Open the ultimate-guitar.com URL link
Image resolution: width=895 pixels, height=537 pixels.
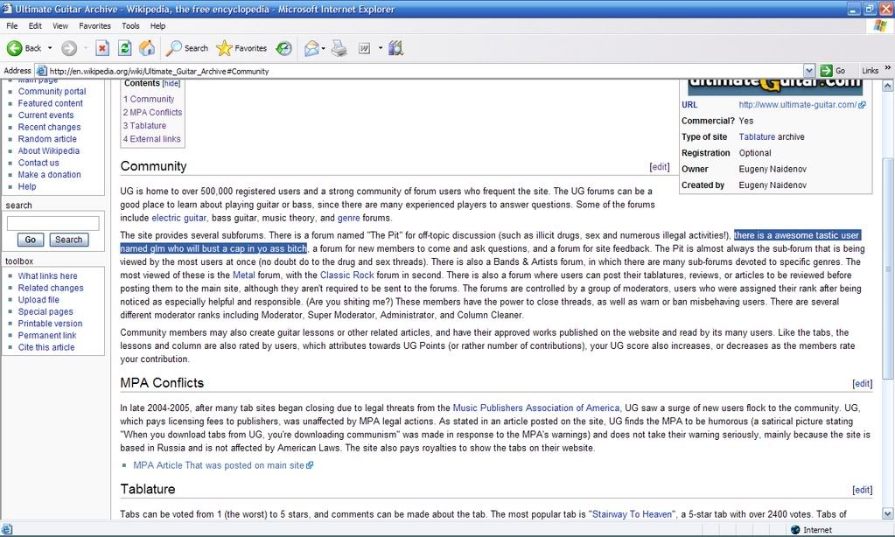(x=801, y=105)
